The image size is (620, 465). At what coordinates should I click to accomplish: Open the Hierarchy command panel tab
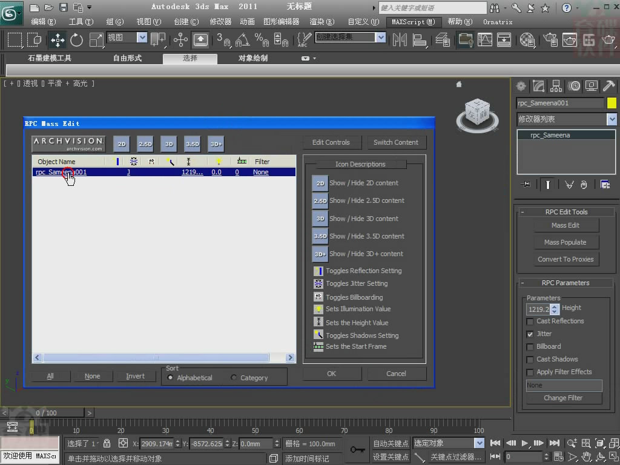point(556,86)
